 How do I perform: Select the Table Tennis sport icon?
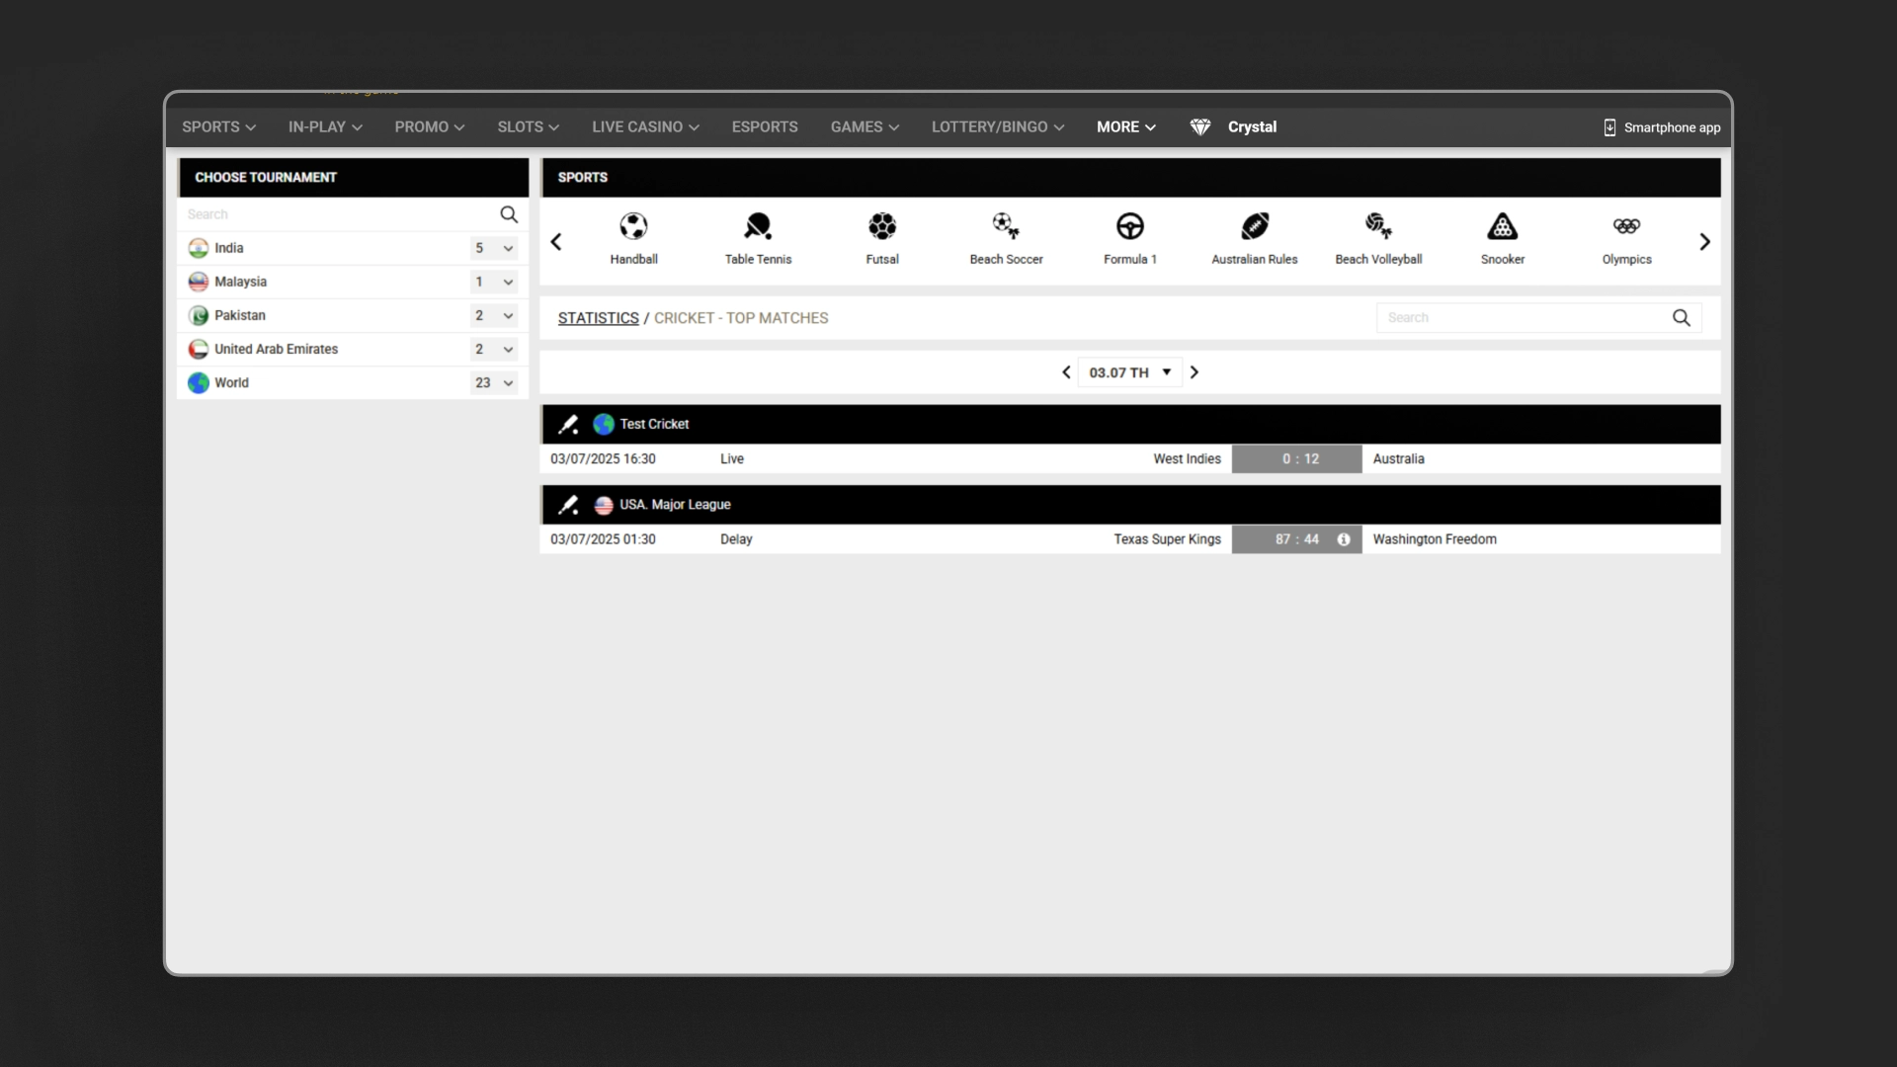758,227
